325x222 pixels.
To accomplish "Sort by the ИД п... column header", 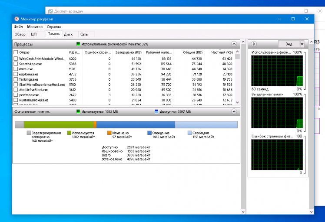I will click(75, 52).
